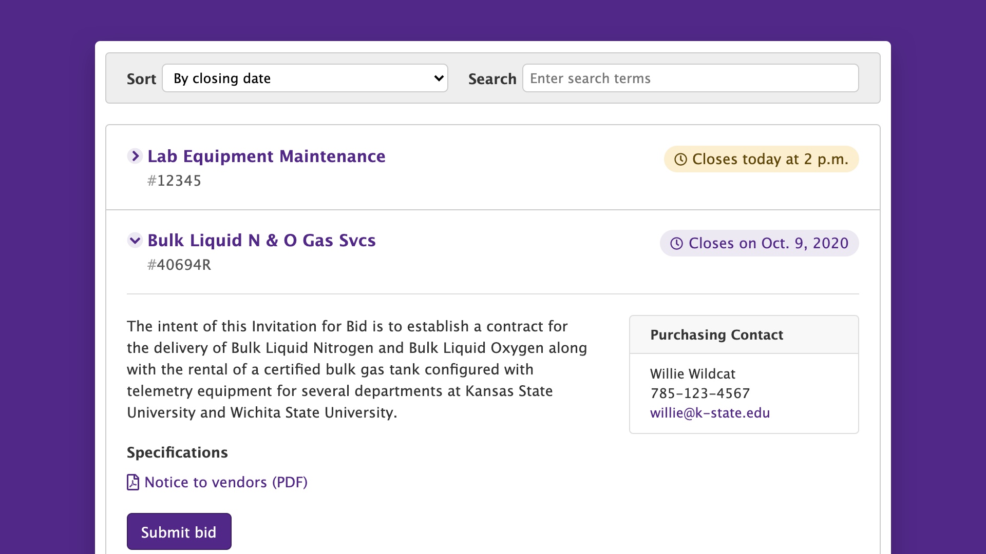Open the "By closing date" sort dropdown
The image size is (986, 554).
(x=305, y=78)
